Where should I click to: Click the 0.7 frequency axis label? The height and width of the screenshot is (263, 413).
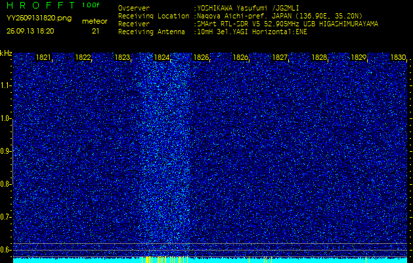5,217
